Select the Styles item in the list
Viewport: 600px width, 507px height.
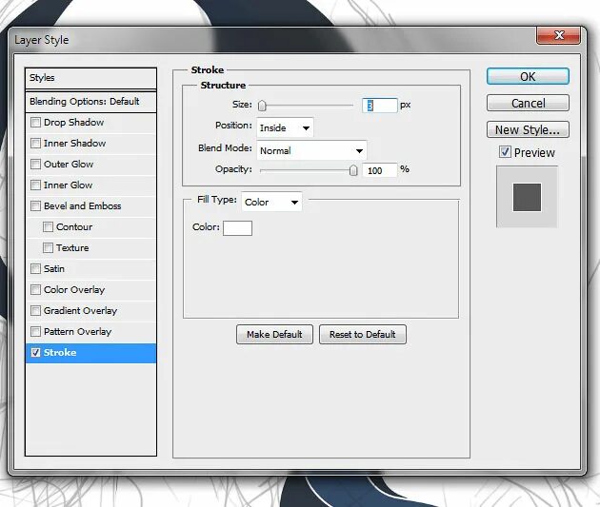tap(90, 78)
